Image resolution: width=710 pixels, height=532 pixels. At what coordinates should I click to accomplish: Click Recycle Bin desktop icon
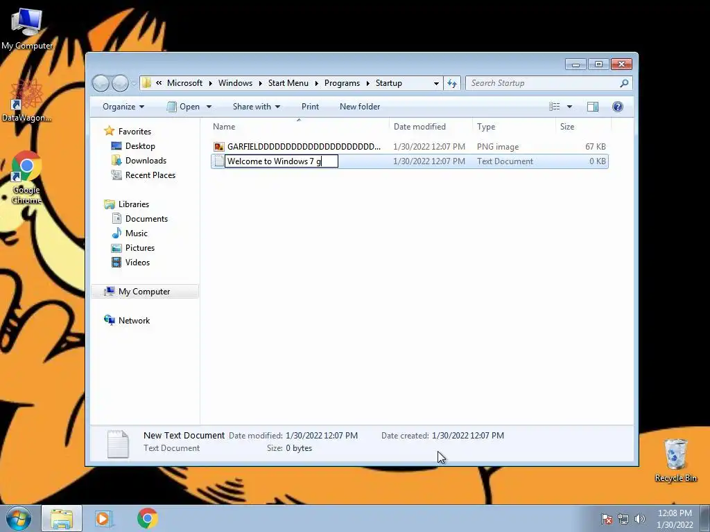675,460
